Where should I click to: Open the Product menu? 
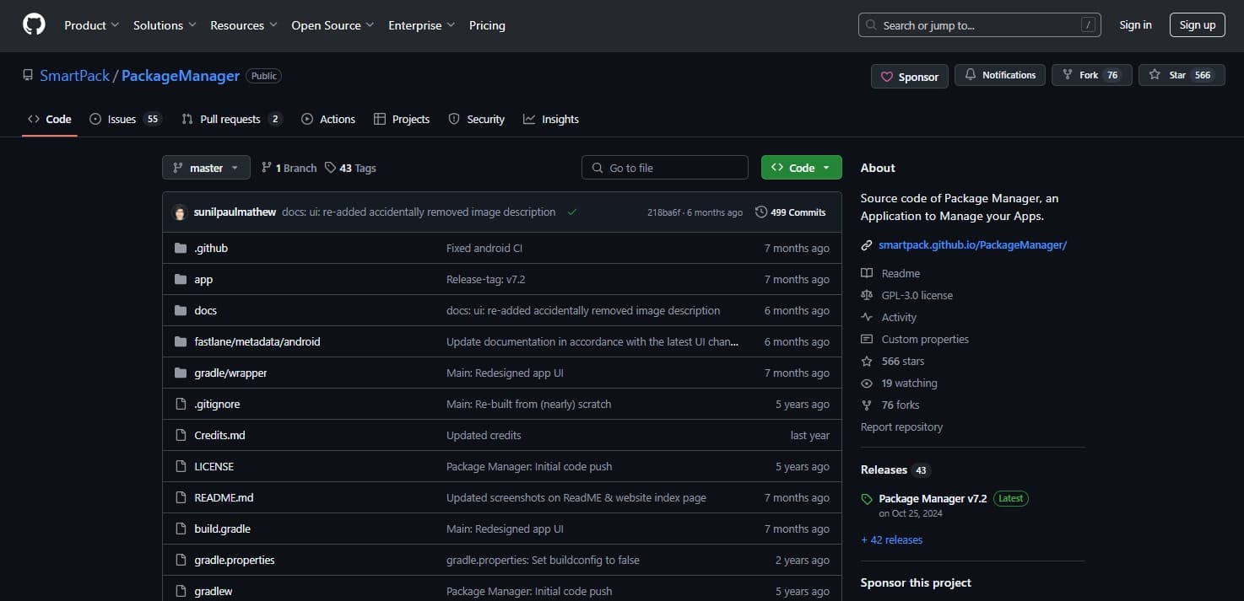point(91,25)
